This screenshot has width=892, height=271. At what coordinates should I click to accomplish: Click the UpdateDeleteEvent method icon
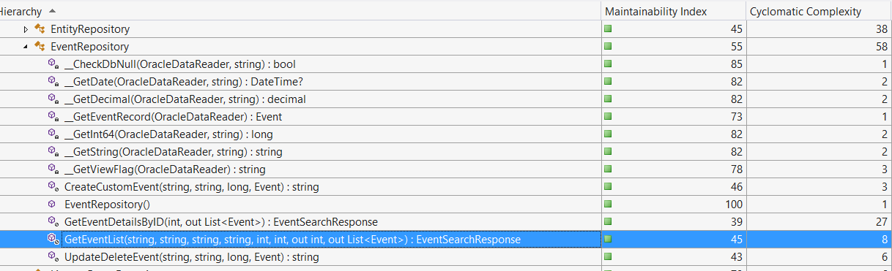click(x=53, y=257)
